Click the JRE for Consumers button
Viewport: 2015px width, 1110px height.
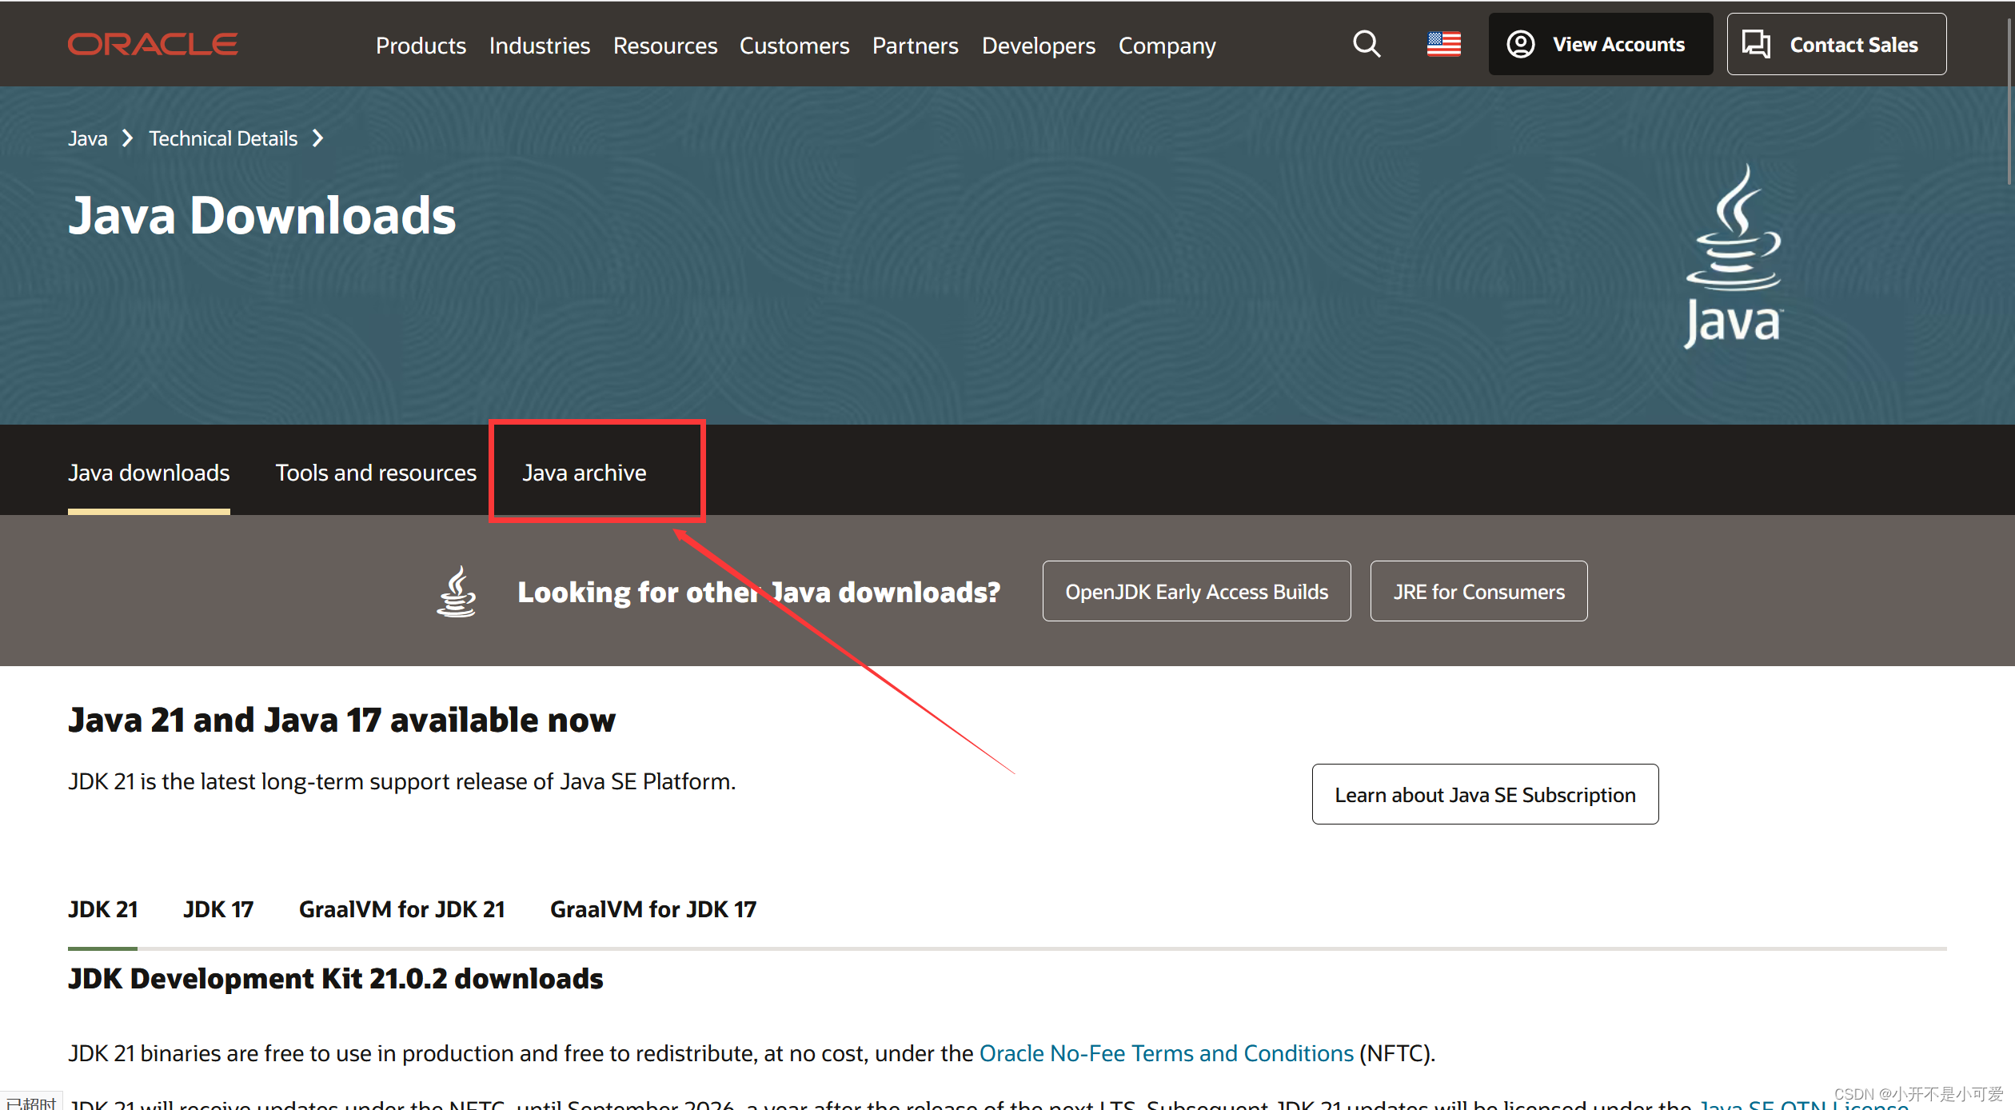click(1478, 592)
